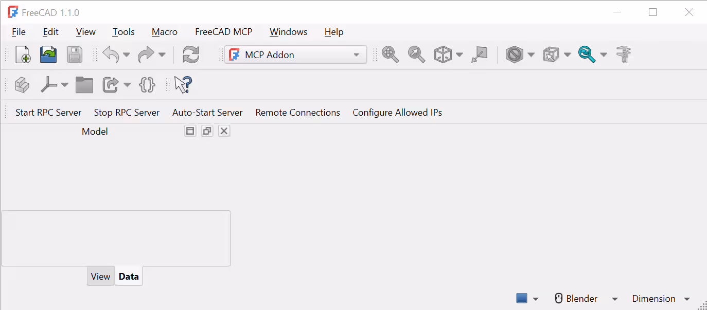
Task: Click Start RPC Server
Action: pos(48,113)
